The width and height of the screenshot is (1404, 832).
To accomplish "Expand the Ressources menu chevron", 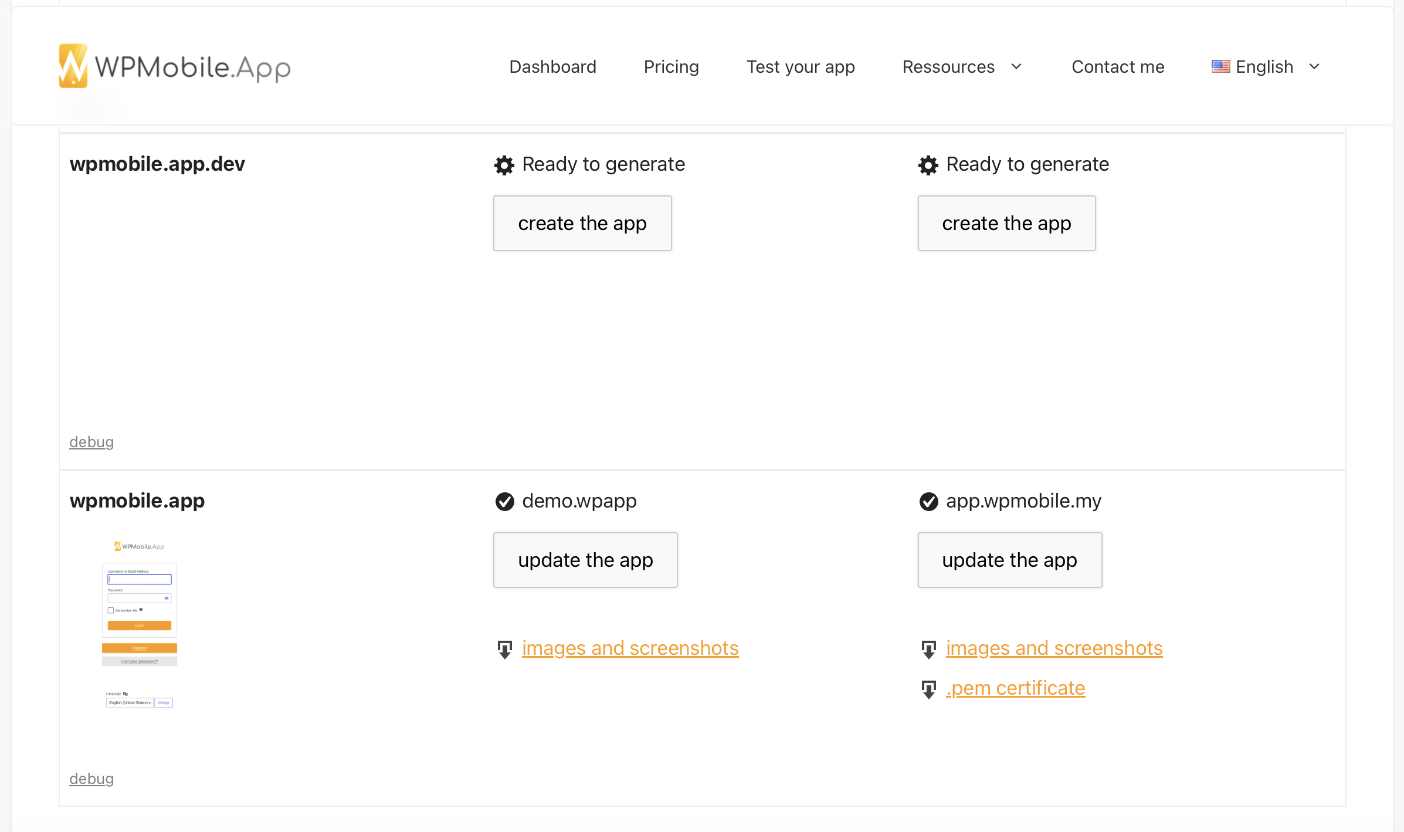I will pos(1016,66).
